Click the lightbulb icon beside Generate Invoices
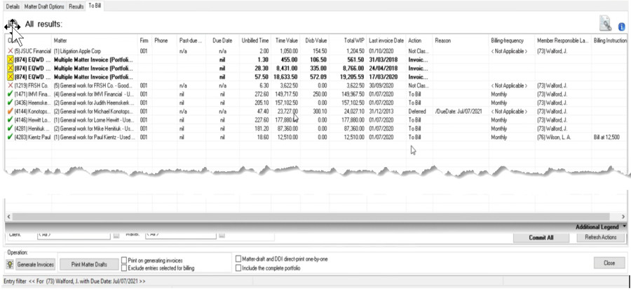Screen dimensions: 631x290 (x=10, y=264)
